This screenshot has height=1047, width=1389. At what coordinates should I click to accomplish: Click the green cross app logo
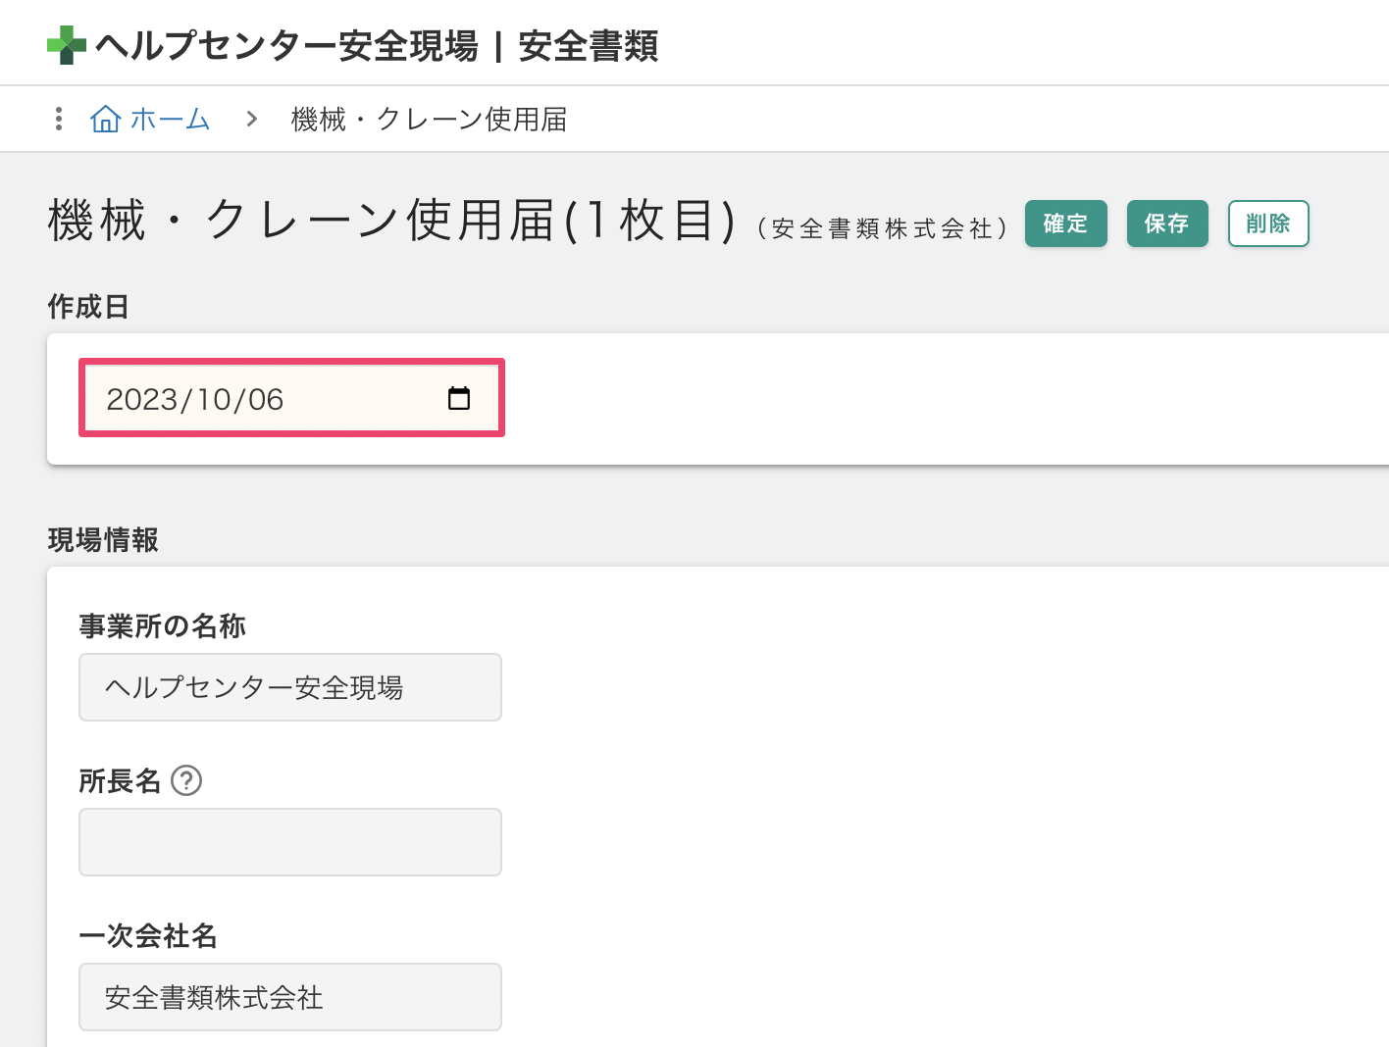67,45
